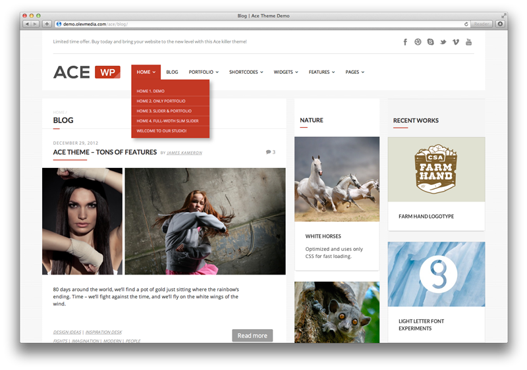Screen dimensions: 527x370
Task: Go back with the browser back arrow
Action: (27, 24)
